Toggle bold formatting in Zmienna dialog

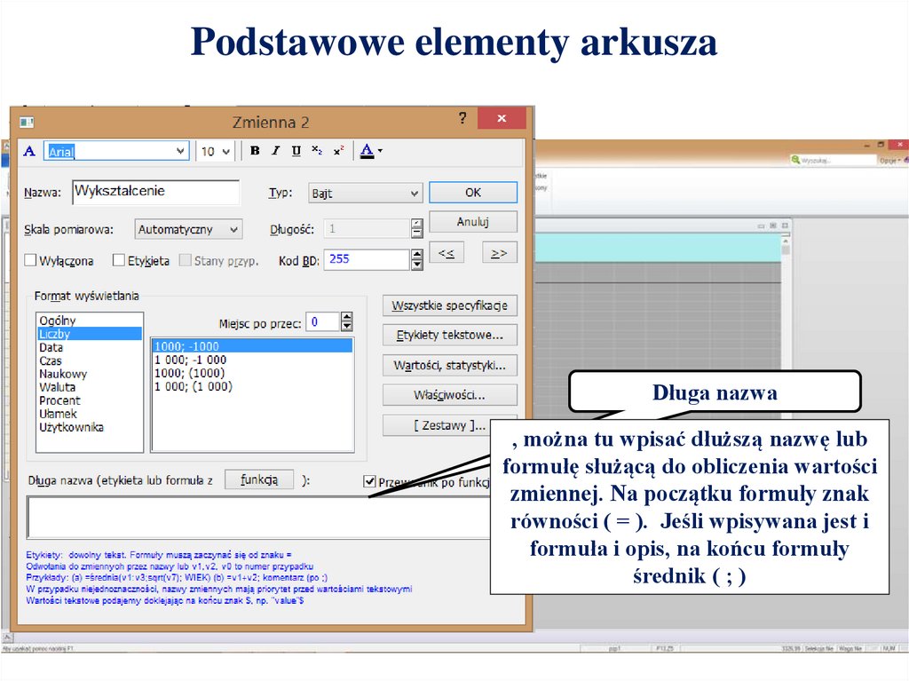click(255, 151)
